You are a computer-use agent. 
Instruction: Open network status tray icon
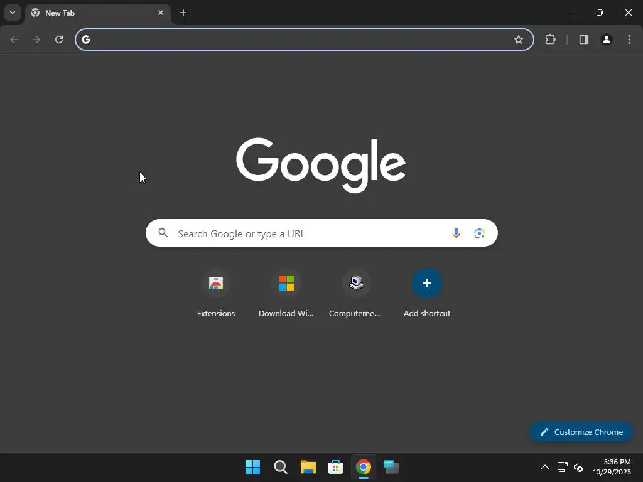coord(562,467)
